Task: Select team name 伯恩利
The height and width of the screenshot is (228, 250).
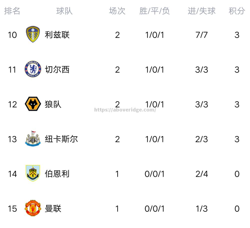Action: [57, 174]
